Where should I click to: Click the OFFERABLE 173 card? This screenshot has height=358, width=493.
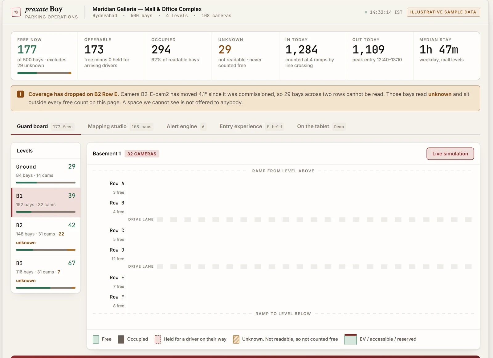111,56
